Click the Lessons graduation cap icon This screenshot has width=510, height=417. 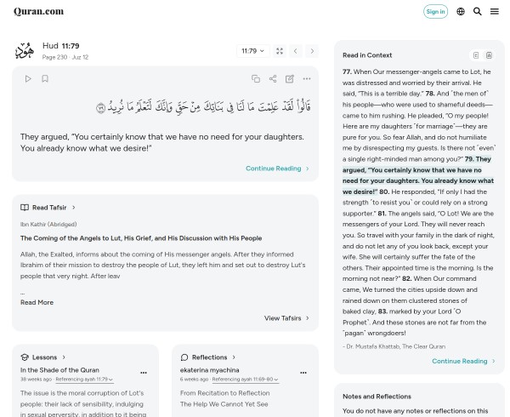click(x=25, y=357)
